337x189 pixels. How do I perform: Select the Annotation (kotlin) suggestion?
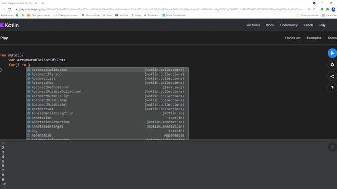coord(107,118)
